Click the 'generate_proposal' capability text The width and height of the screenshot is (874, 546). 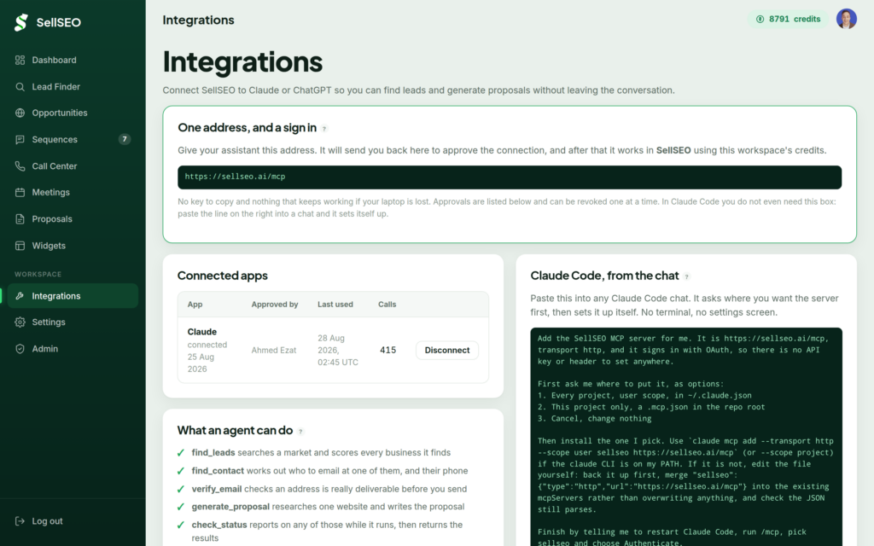(230, 507)
